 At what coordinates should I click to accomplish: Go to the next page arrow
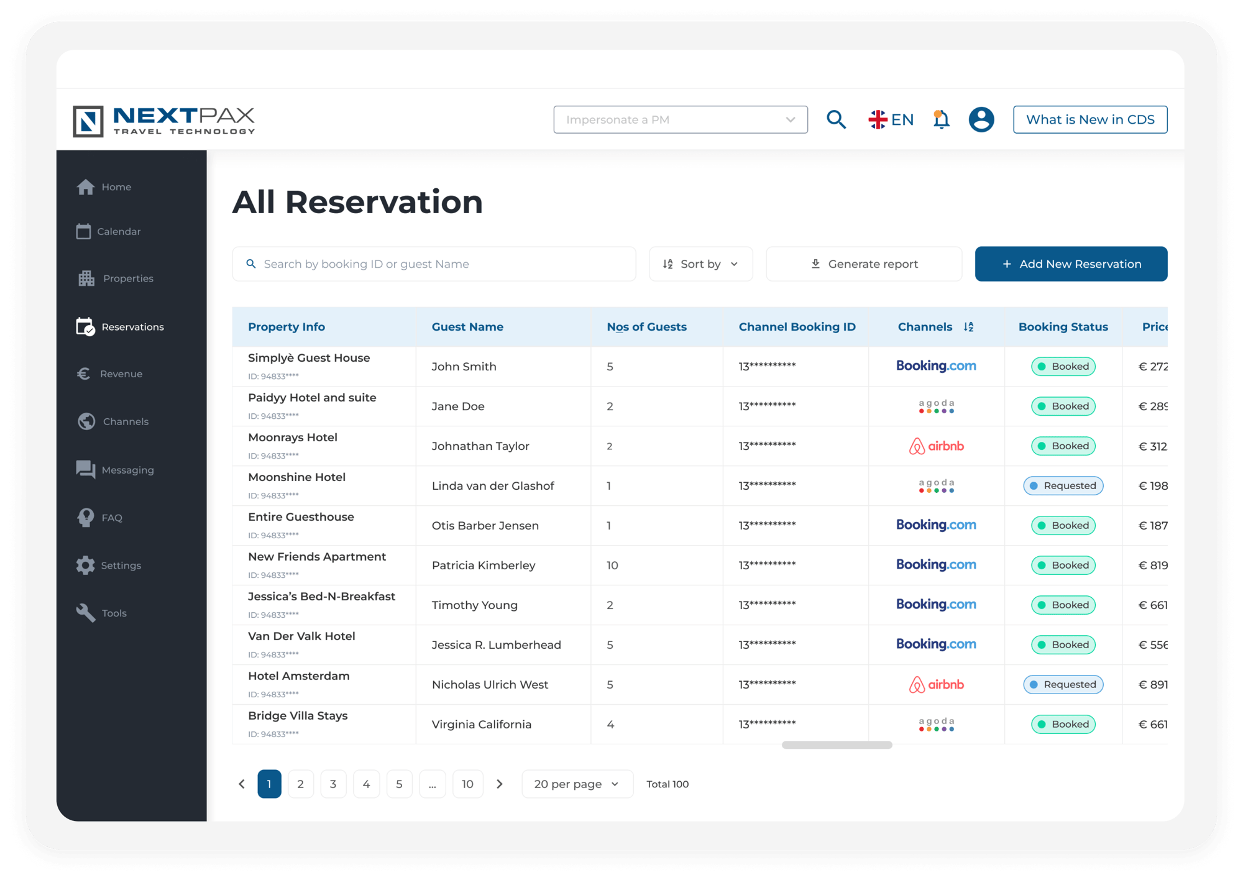tap(500, 784)
